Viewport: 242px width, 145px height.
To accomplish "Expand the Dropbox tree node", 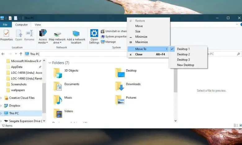I will click(1, 106).
